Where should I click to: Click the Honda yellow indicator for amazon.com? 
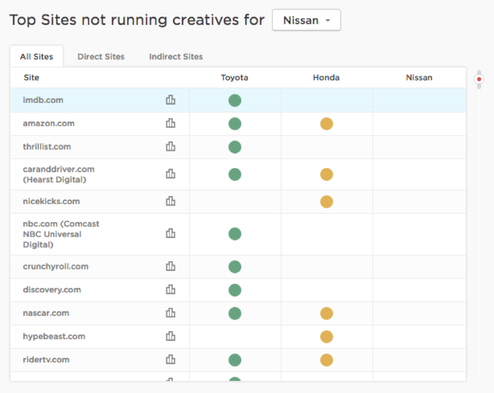tap(326, 123)
